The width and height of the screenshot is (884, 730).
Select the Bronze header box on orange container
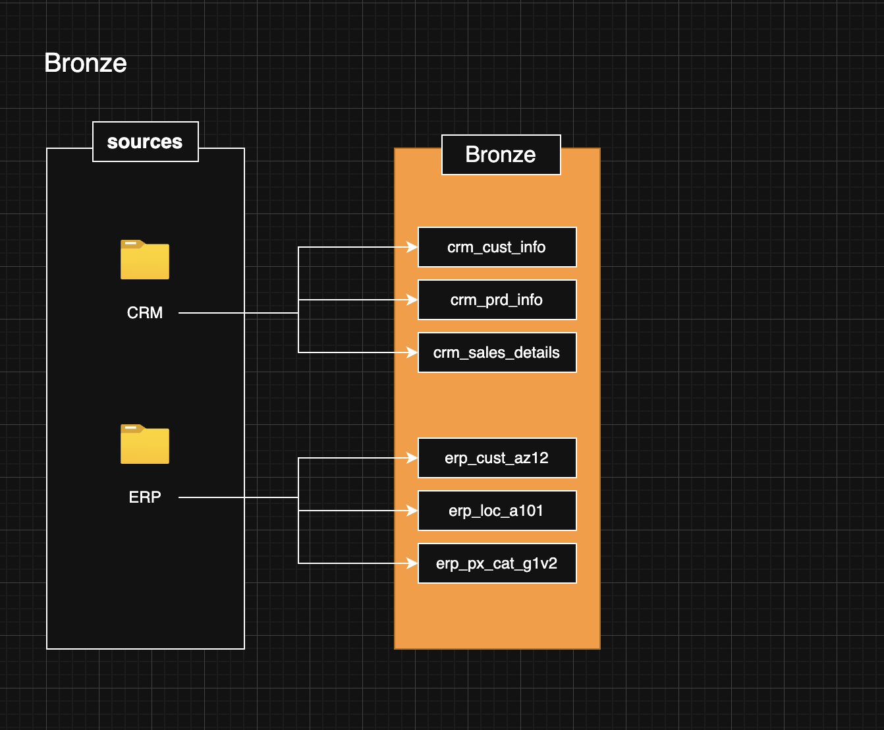click(501, 155)
